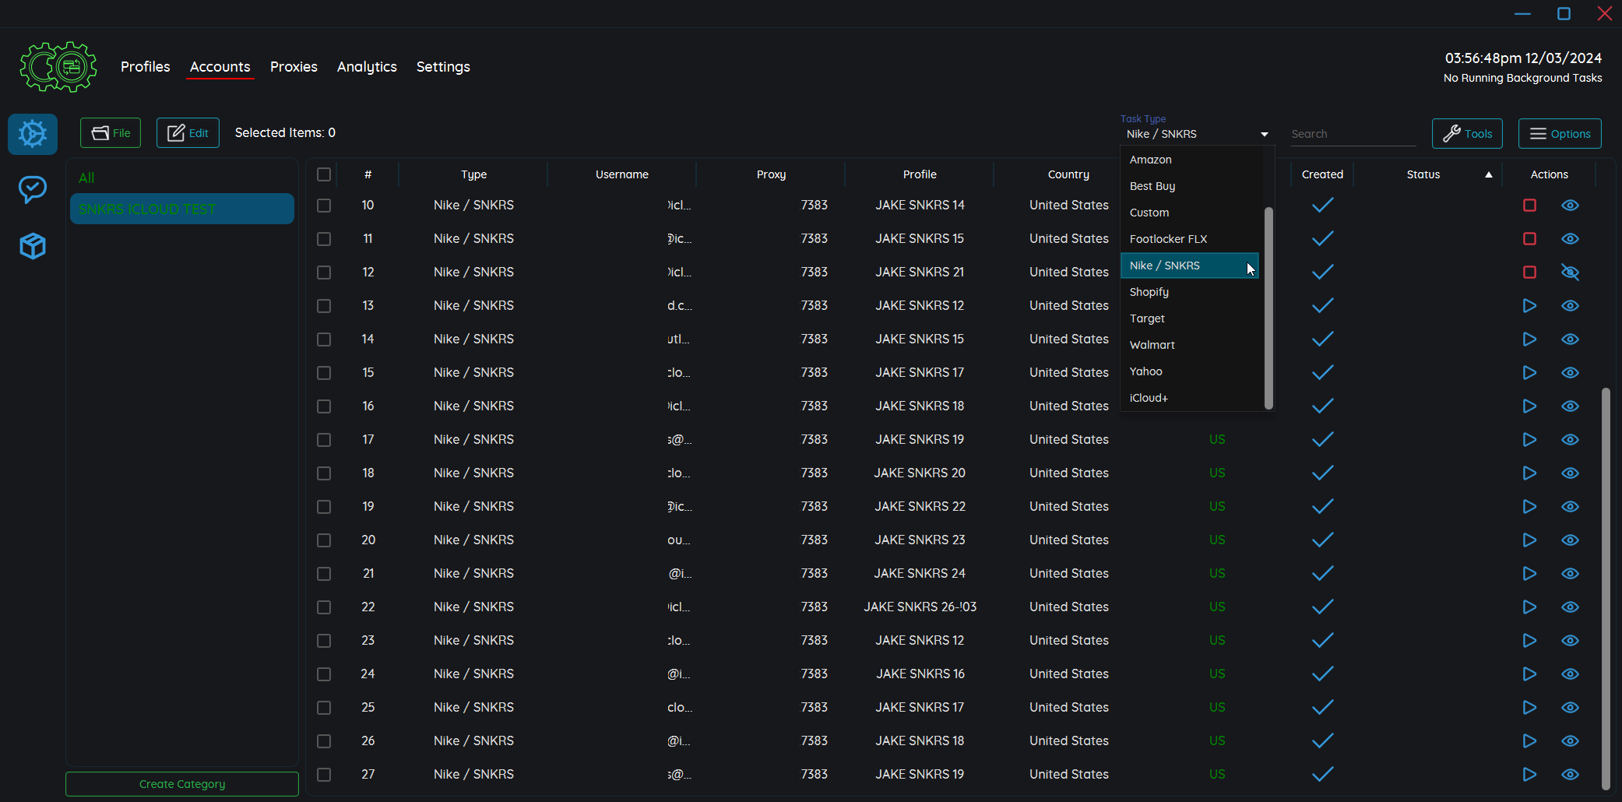Collapse the Task Type dropdown arrow
Screen dimensions: 1622x802
click(1264, 135)
